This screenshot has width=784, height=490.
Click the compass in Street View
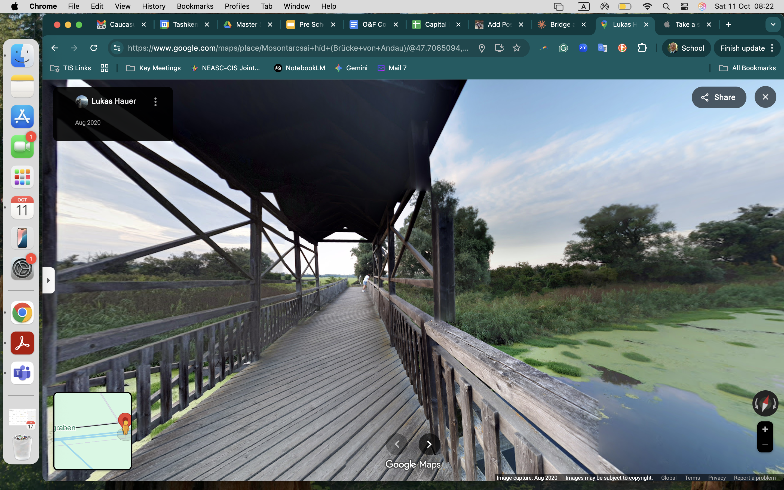coord(765,403)
